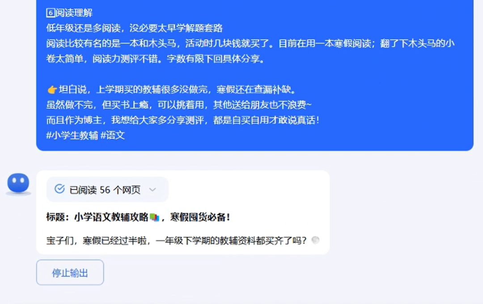Click the books emoji in the title
Image resolution: width=483 pixels, height=304 pixels.
tap(154, 217)
